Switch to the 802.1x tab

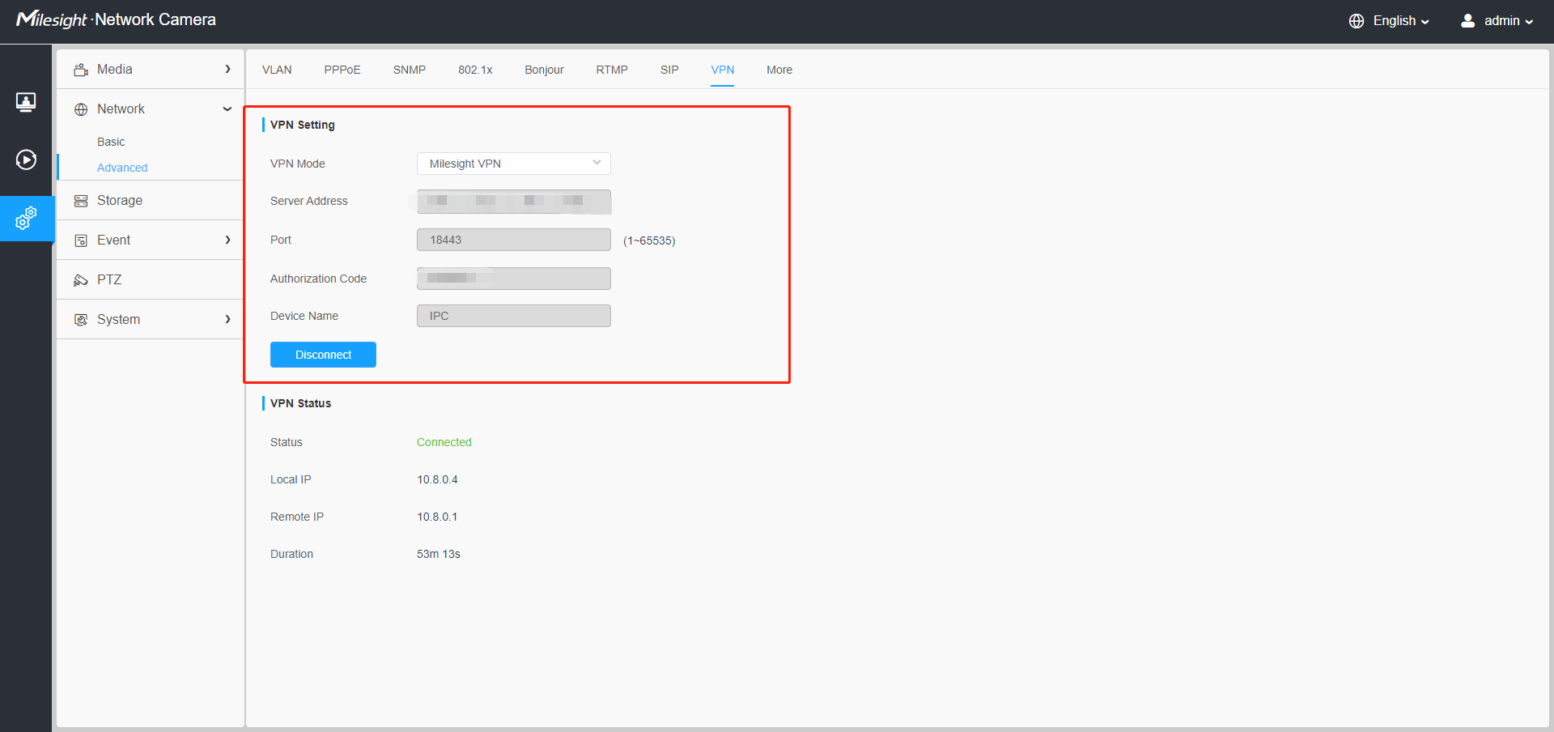[x=475, y=70]
